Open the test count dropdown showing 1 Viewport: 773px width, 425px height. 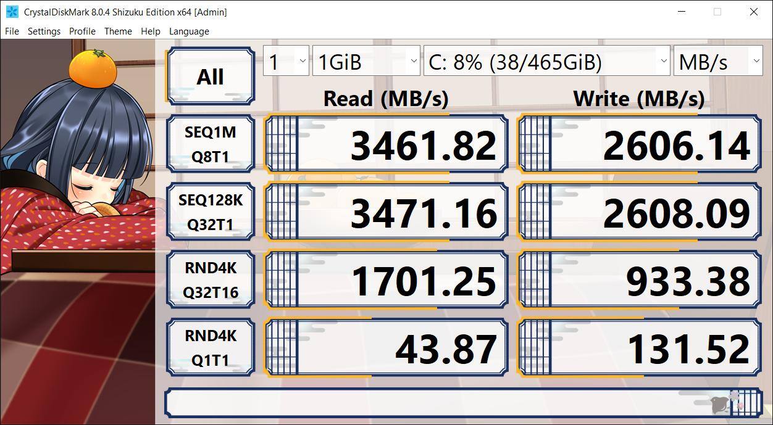tap(286, 62)
